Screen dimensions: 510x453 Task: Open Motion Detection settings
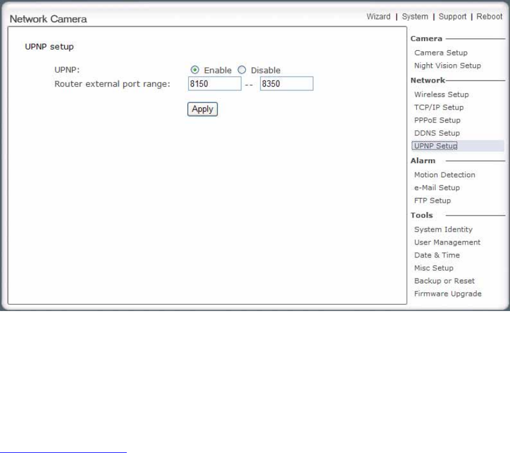point(445,175)
